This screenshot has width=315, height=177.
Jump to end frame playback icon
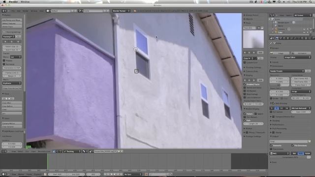point(121,174)
